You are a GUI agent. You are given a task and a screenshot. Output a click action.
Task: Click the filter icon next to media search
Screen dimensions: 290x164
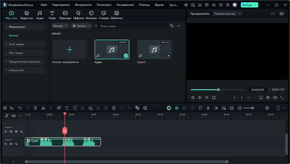tap(172, 26)
